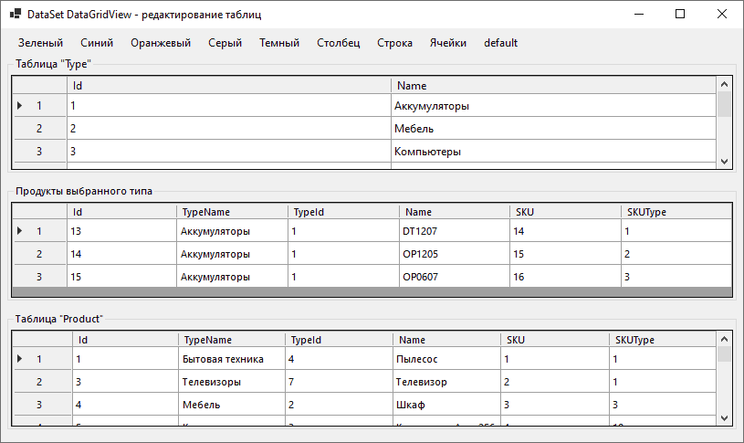Apply the Синий color theme
The height and width of the screenshot is (443, 744).
pos(97,43)
